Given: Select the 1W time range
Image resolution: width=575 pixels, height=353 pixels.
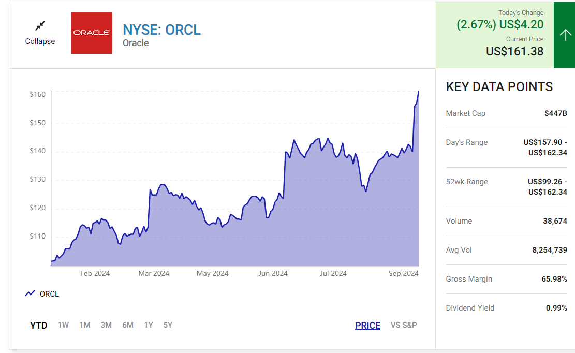Looking at the screenshot, I should pyautogui.click(x=63, y=325).
